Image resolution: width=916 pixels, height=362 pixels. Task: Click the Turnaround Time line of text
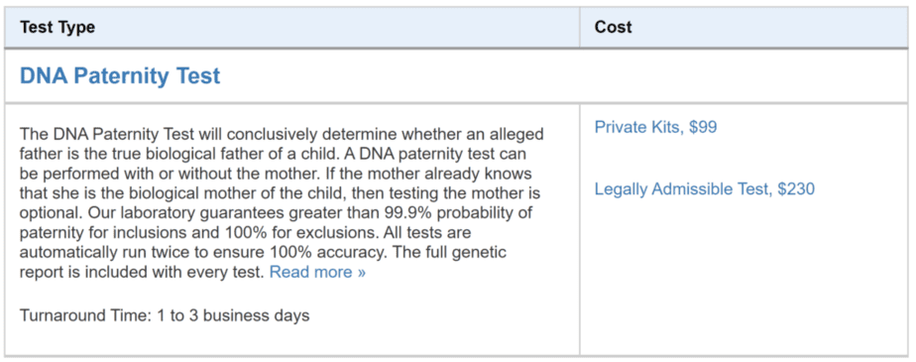[165, 315]
